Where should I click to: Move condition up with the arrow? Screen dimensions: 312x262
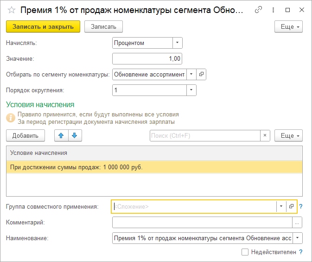(61, 135)
